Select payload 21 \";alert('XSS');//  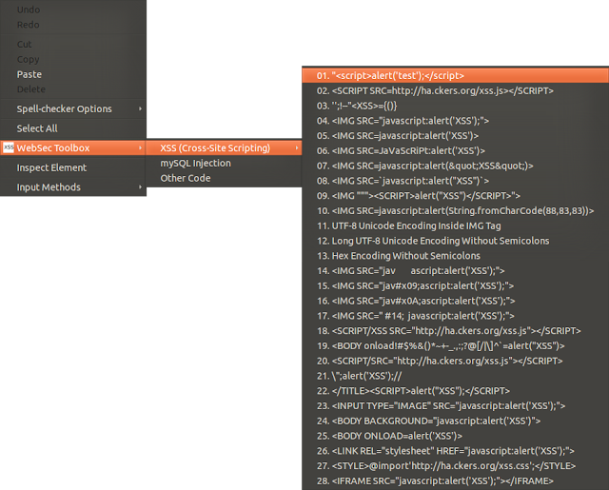point(455,376)
